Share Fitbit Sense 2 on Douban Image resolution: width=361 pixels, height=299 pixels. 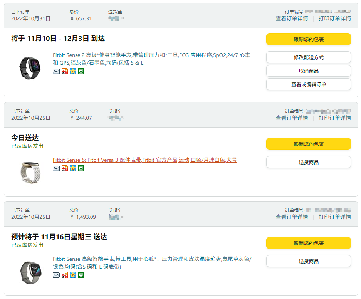click(81, 71)
